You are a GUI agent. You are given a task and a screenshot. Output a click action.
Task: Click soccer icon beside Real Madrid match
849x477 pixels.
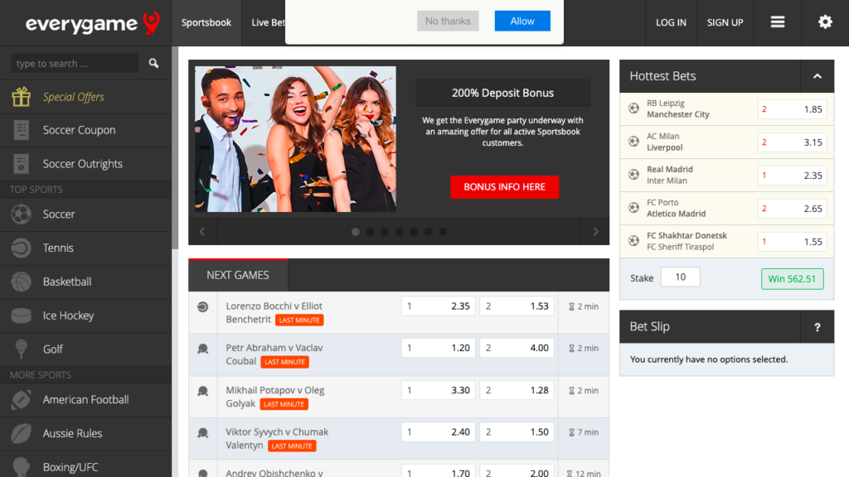[633, 175]
